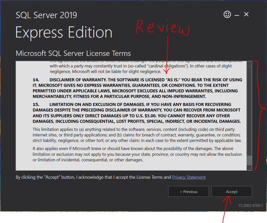Click the version number 15.2002.4709.1
267x223 pixels.
(250, 205)
